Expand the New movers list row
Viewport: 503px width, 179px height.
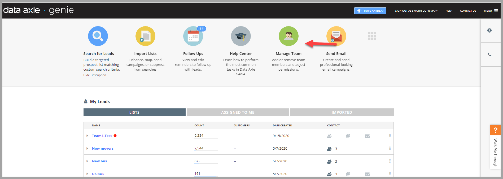[87, 148]
